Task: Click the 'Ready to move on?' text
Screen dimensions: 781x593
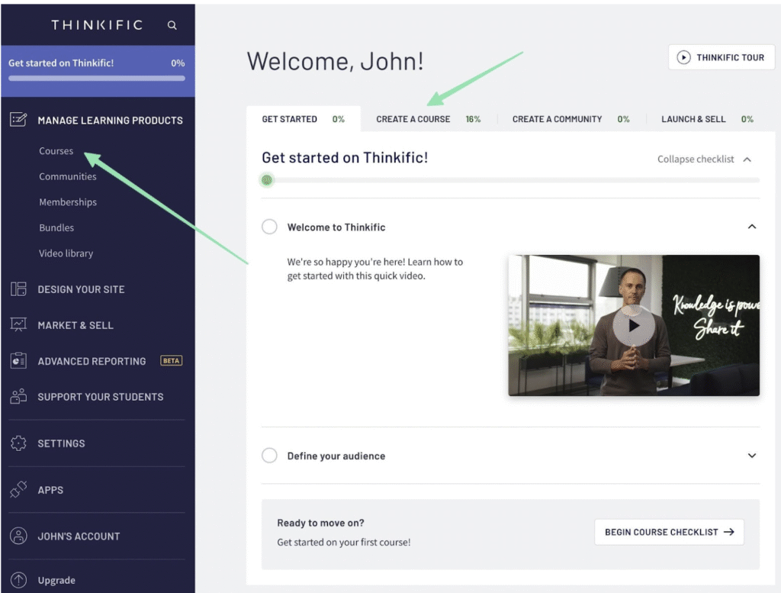Action: pyautogui.click(x=321, y=523)
